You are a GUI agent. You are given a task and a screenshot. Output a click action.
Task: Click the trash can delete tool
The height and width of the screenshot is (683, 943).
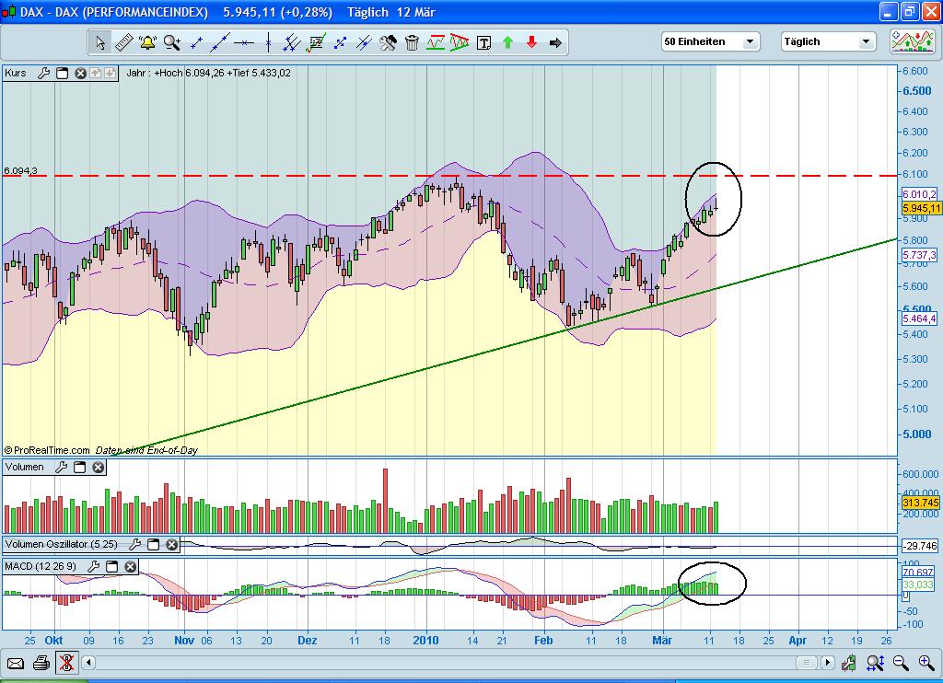412,42
